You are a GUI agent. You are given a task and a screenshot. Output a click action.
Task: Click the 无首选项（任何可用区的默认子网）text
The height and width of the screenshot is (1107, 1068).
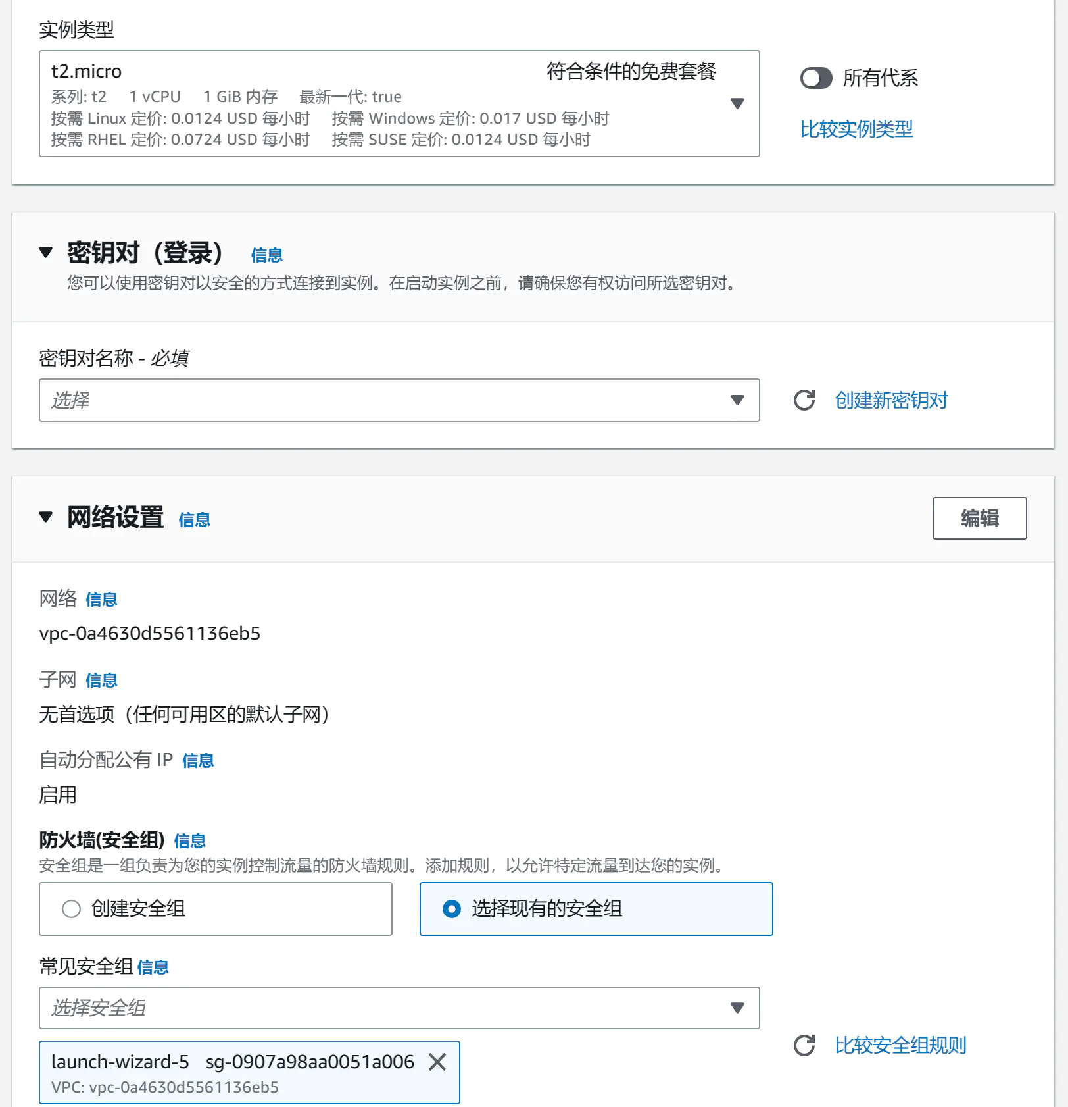pyautogui.click(x=184, y=714)
